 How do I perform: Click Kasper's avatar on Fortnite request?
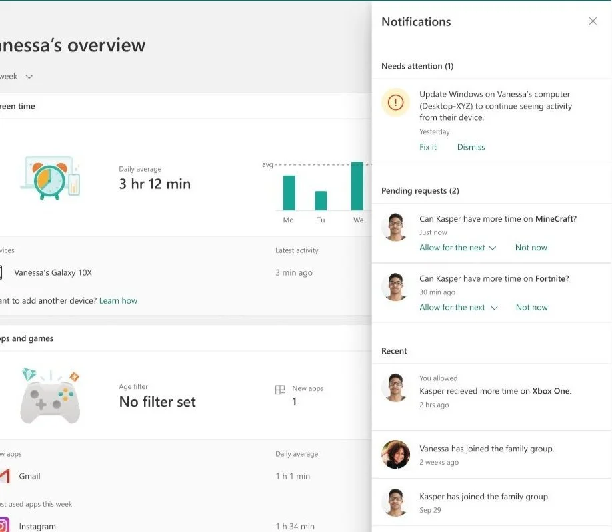(x=395, y=286)
